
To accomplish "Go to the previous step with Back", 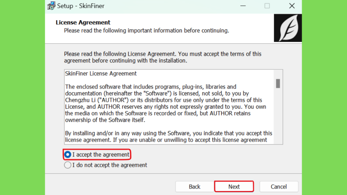I will click(195, 187).
